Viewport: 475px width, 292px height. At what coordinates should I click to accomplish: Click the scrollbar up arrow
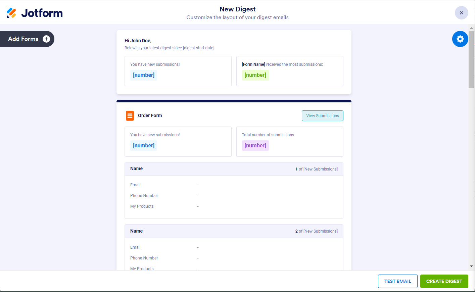tap(471, 29)
